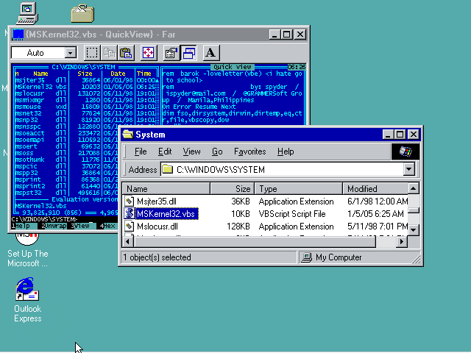Click msmixmgr row in Far panel
471x353 pixels.
86,100
